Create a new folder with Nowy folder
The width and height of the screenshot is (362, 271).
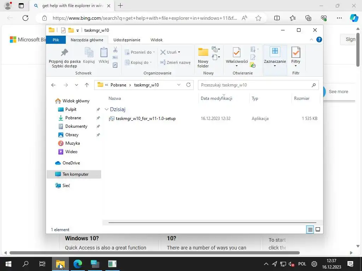tap(203, 58)
